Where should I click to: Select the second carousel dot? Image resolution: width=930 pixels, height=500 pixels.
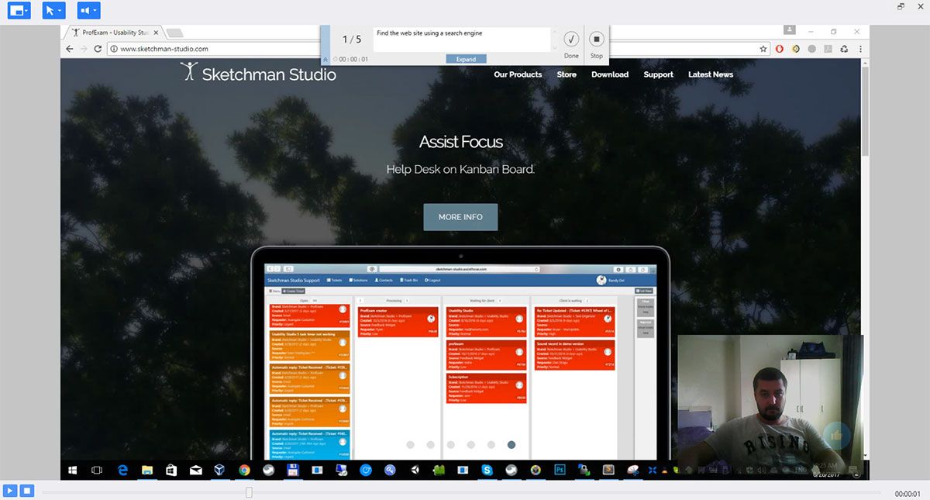[x=430, y=445]
